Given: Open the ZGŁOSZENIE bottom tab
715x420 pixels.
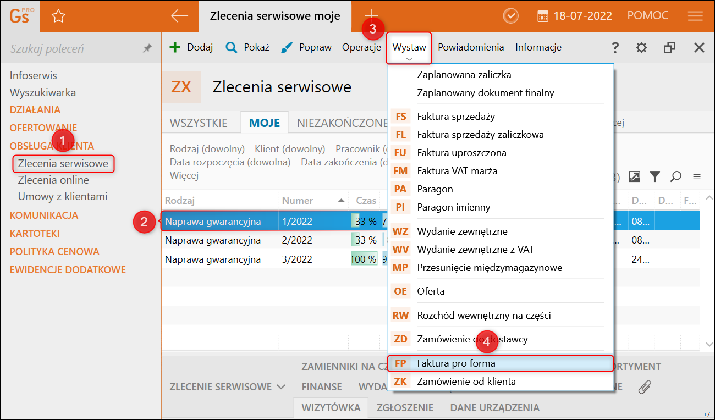Looking at the screenshot, I should click(x=405, y=408).
